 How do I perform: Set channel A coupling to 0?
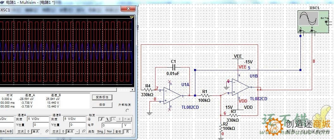click(x=28, y=131)
